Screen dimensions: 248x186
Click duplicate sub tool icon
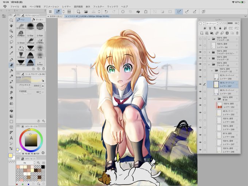(38, 69)
